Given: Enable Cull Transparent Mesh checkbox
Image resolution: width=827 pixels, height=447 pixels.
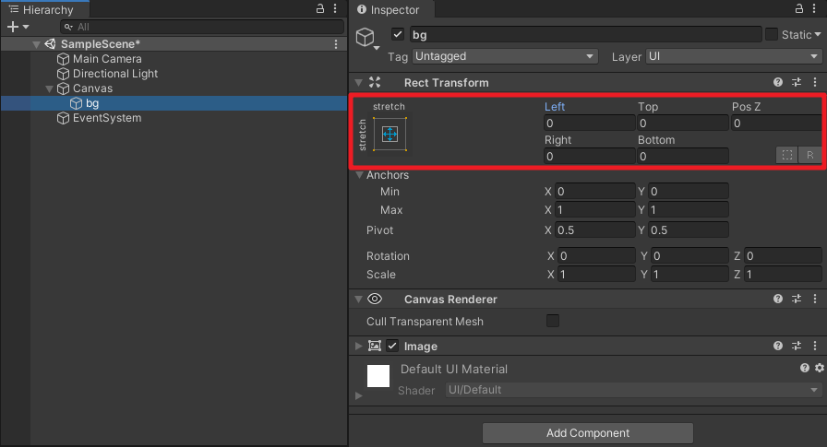Looking at the screenshot, I should click(553, 321).
